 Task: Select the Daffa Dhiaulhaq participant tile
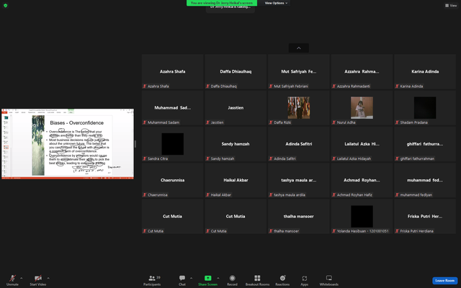(236, 71)
